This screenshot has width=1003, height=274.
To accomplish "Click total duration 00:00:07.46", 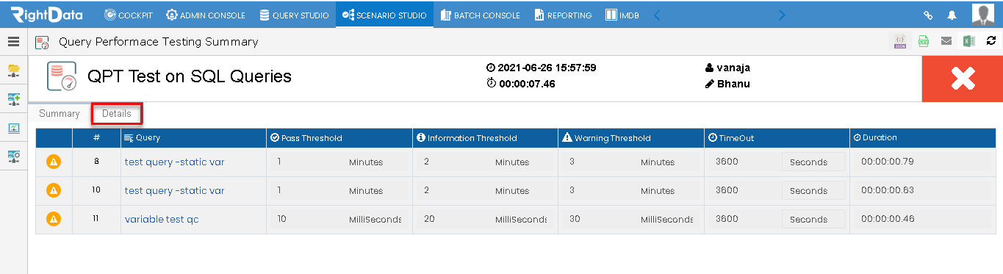I will pos(528,84).
